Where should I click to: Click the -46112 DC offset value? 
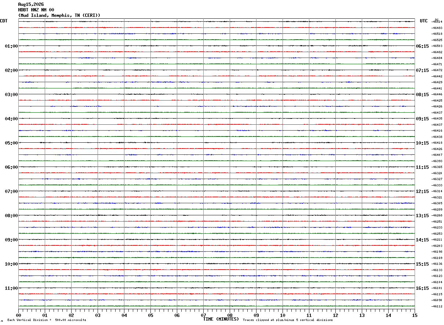tap(437, 306)
